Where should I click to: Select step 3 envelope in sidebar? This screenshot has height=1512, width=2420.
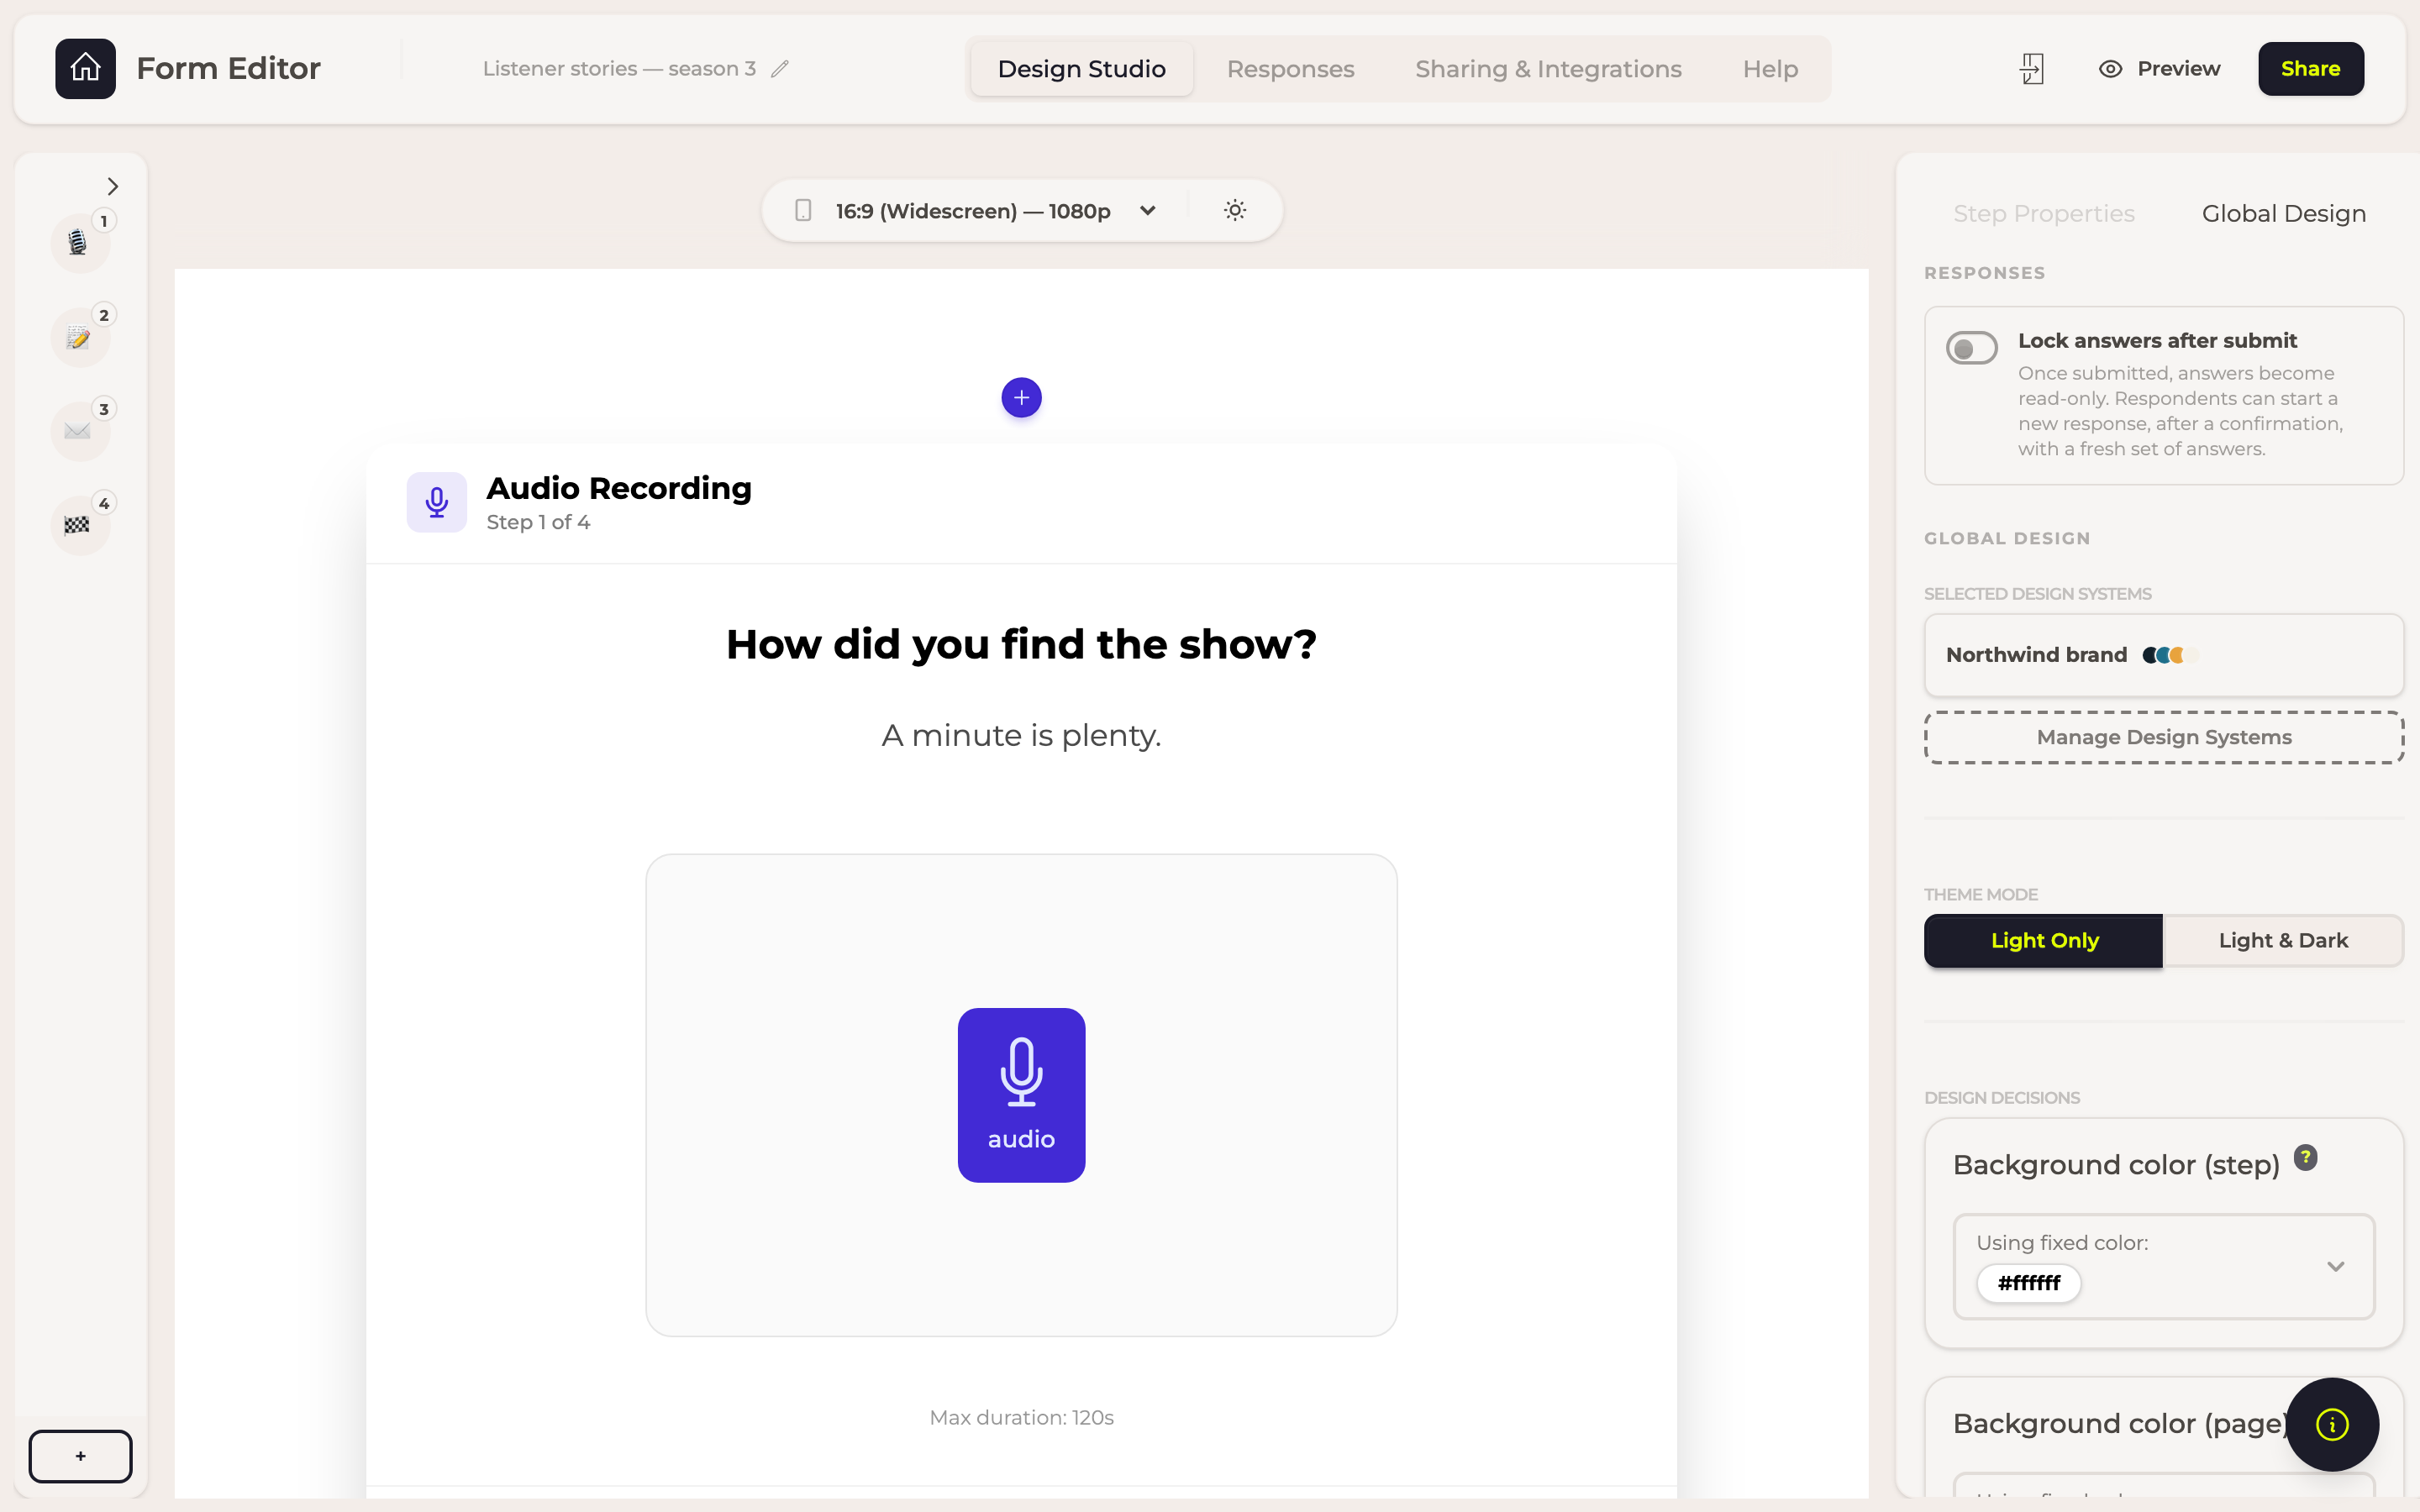pyautogui.click(x=79, y=431)
